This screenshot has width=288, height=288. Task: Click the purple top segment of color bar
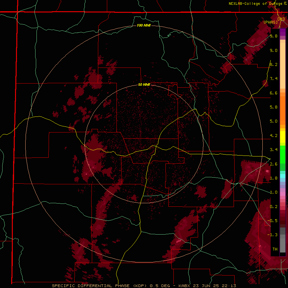[x=283, y=32]
